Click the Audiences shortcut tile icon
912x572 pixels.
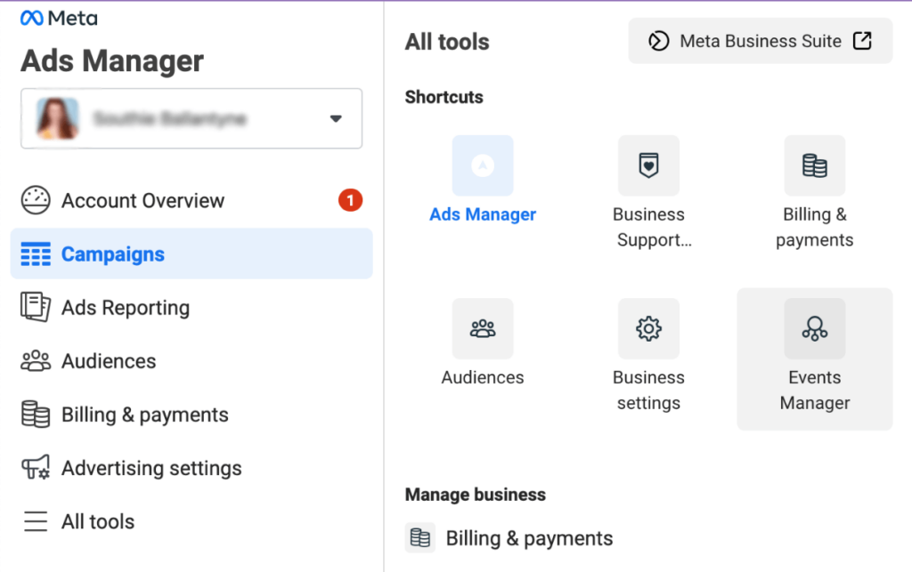tap(483, 328)
